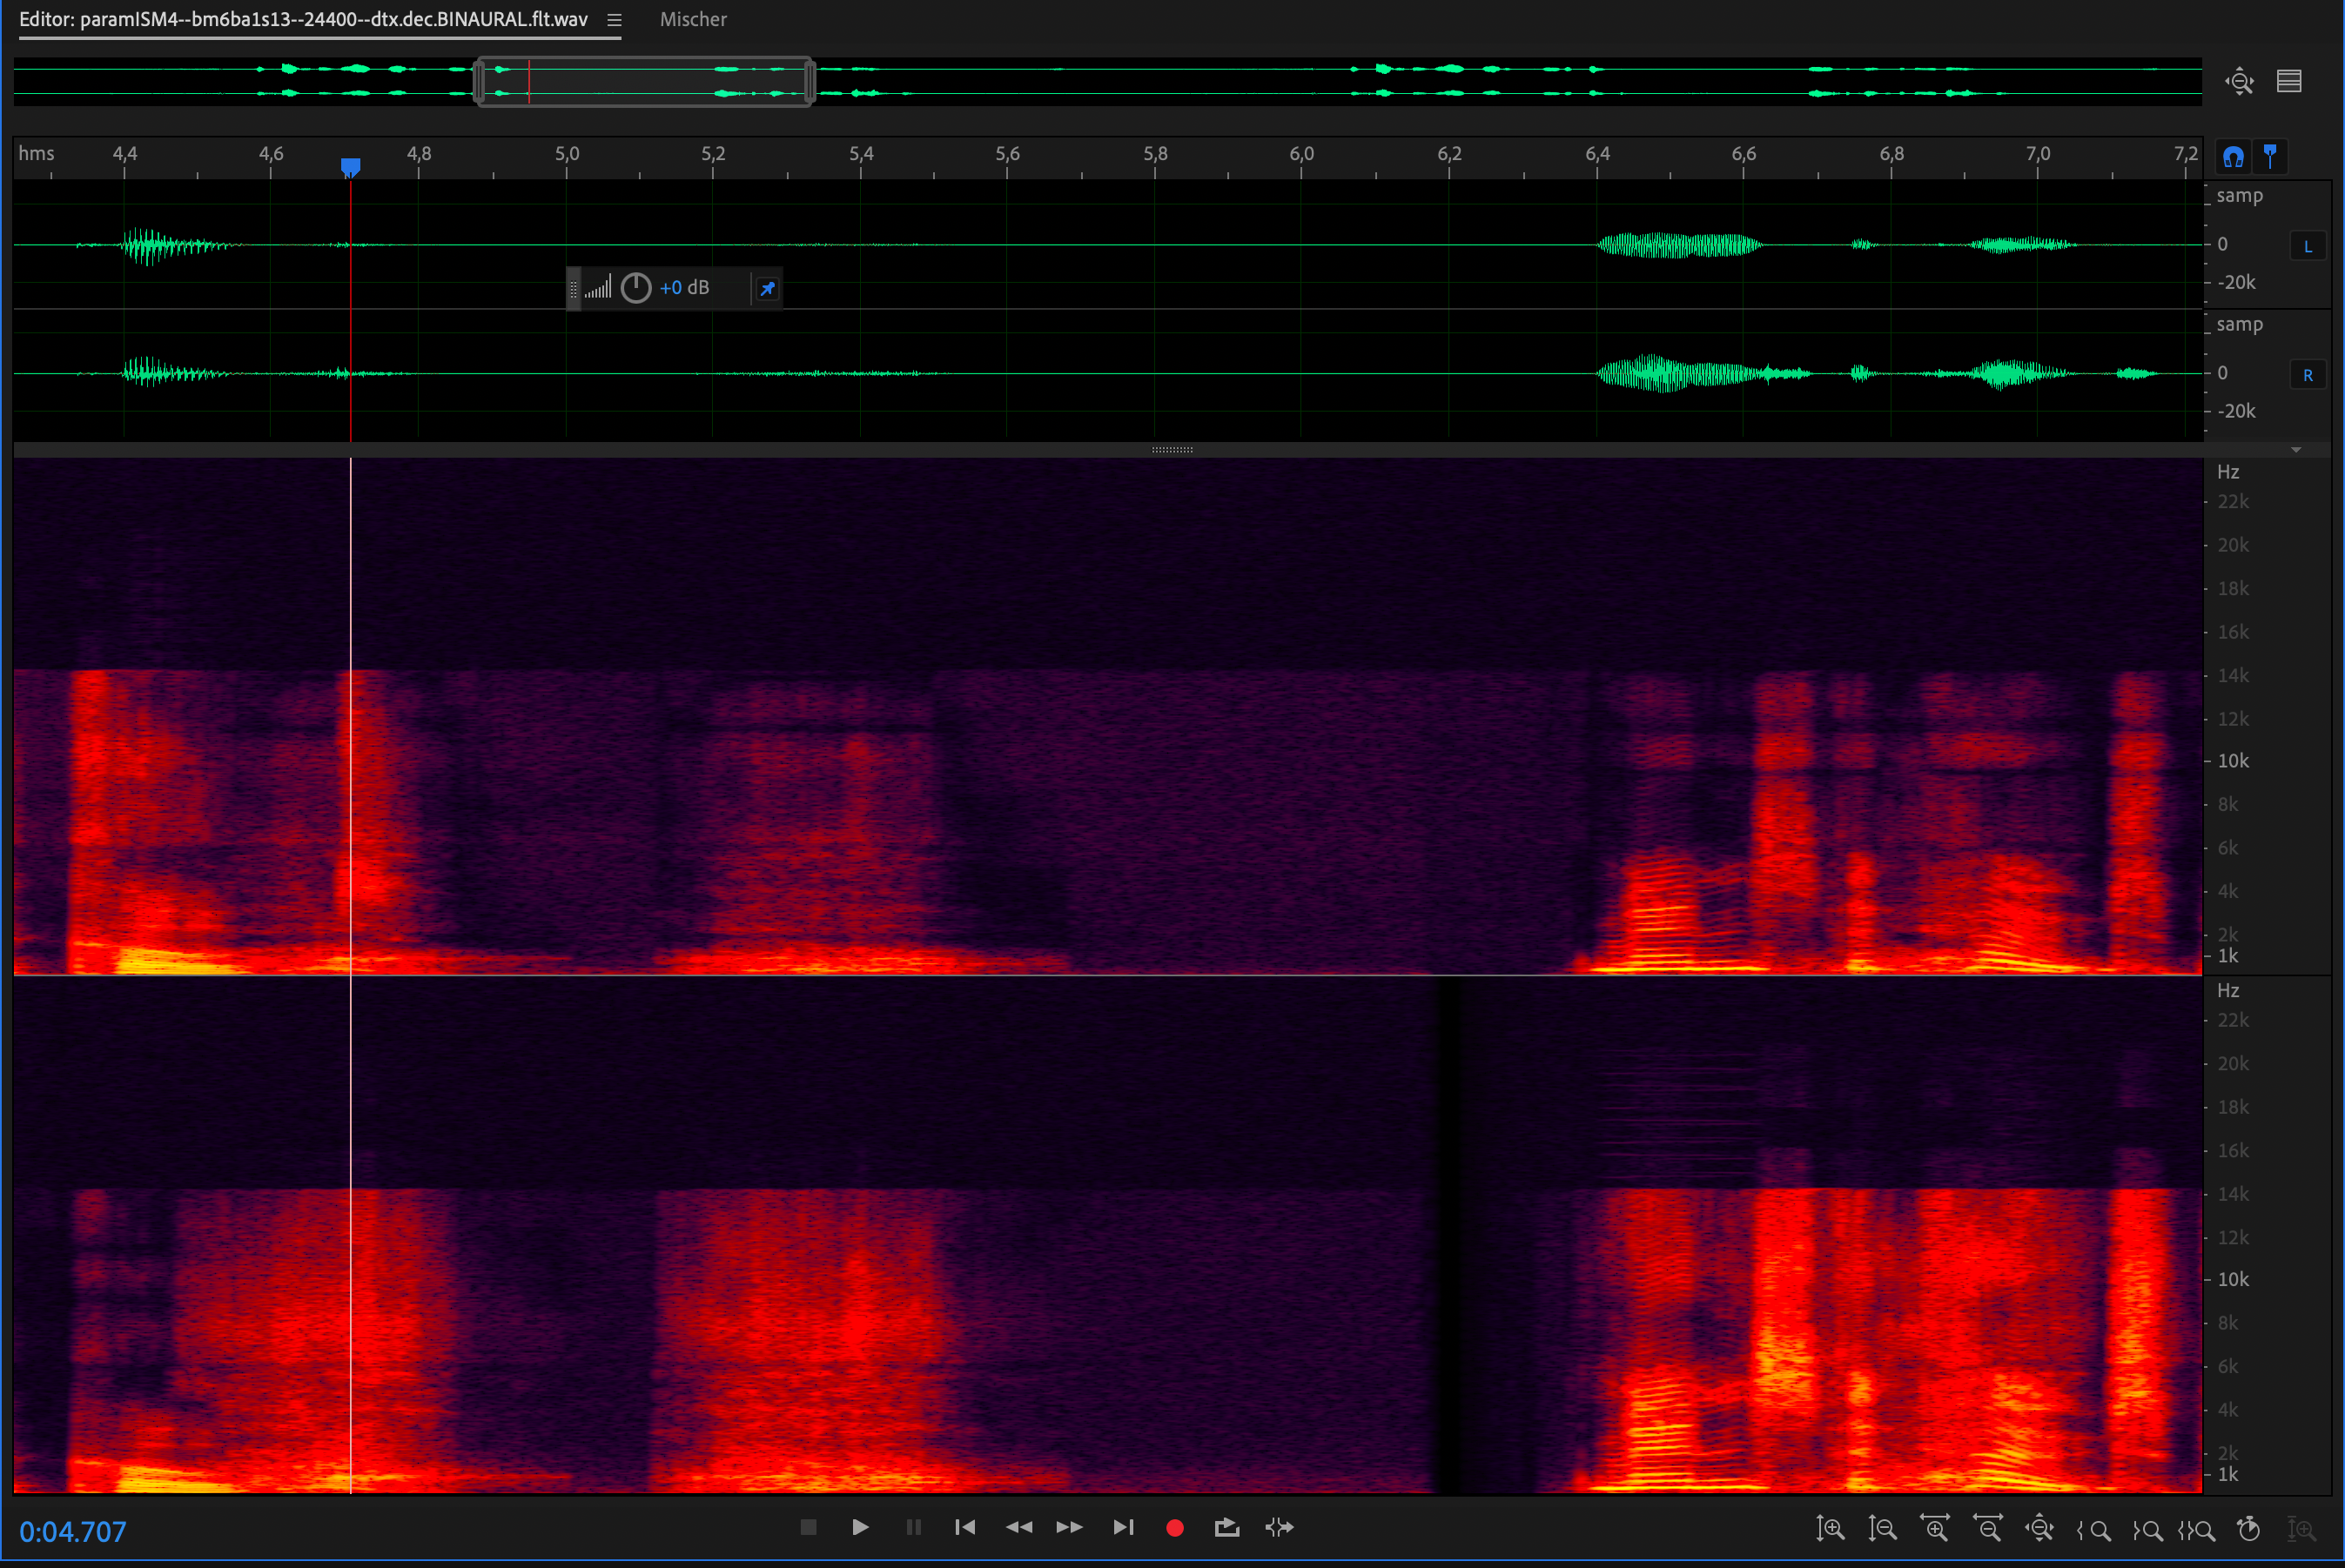Click the Zoom In at In Point icon
The height and width of the screenshot is (1568, 2345).
click(2093, 1529)
